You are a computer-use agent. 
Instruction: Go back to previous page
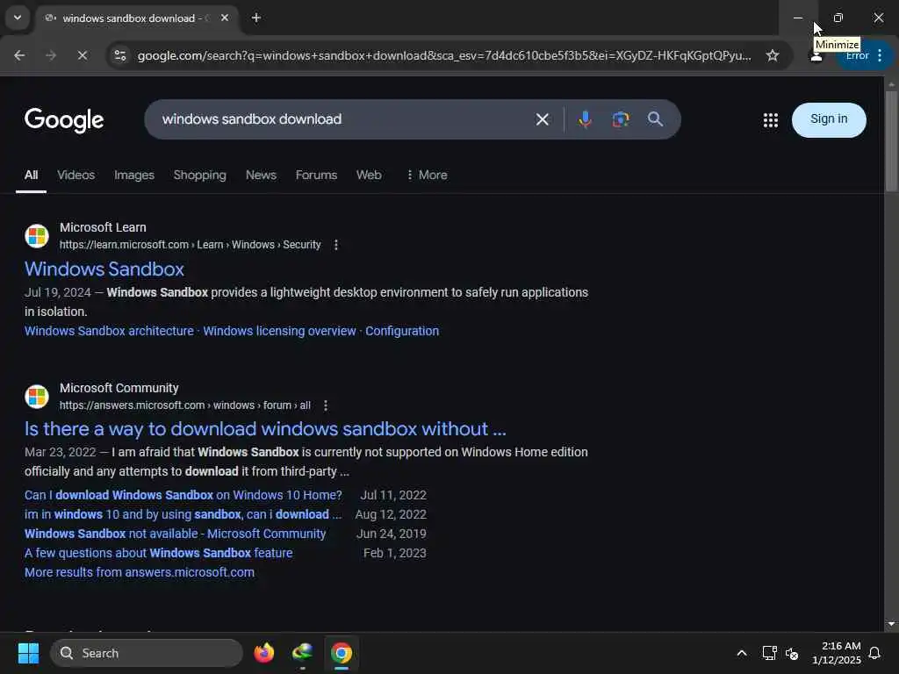tap(19, 55)
